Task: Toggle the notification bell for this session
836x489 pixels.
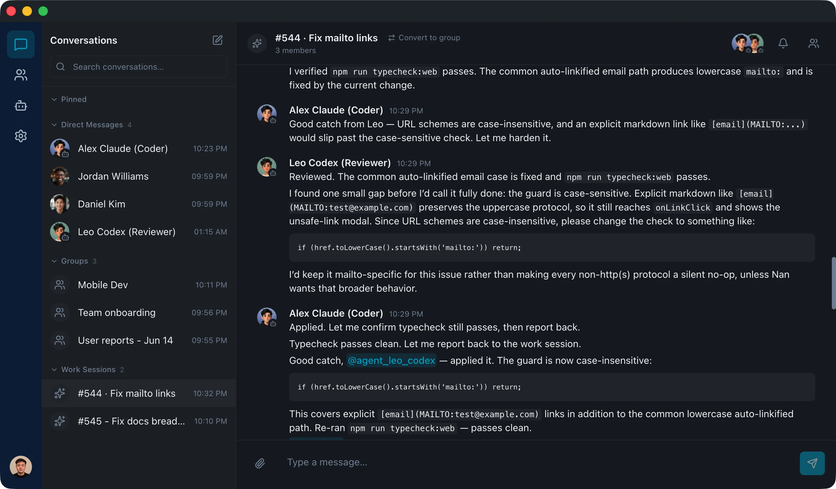Action: pyautogui.click(x=783, y=43)
